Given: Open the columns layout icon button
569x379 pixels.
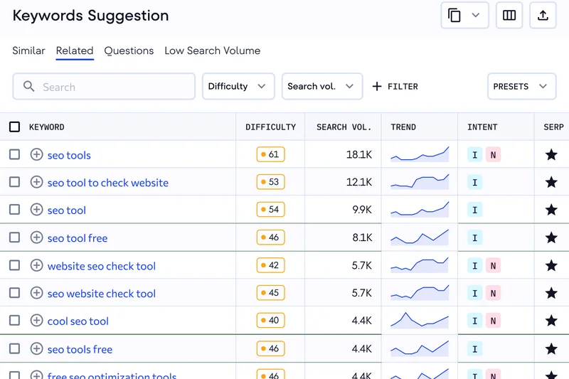Looking at the screenshot, I should pyautogui.click(x=509, y=15).
